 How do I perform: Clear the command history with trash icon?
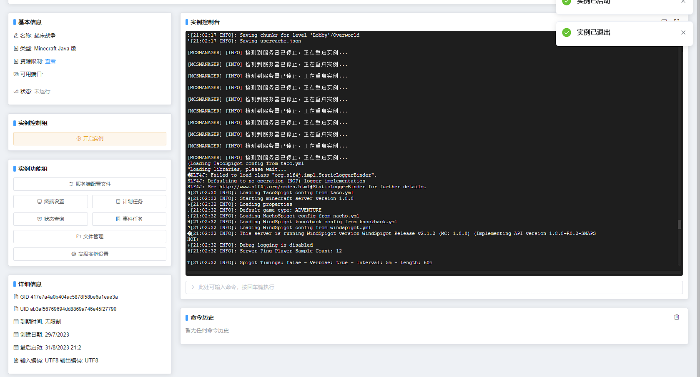(677, 317)
